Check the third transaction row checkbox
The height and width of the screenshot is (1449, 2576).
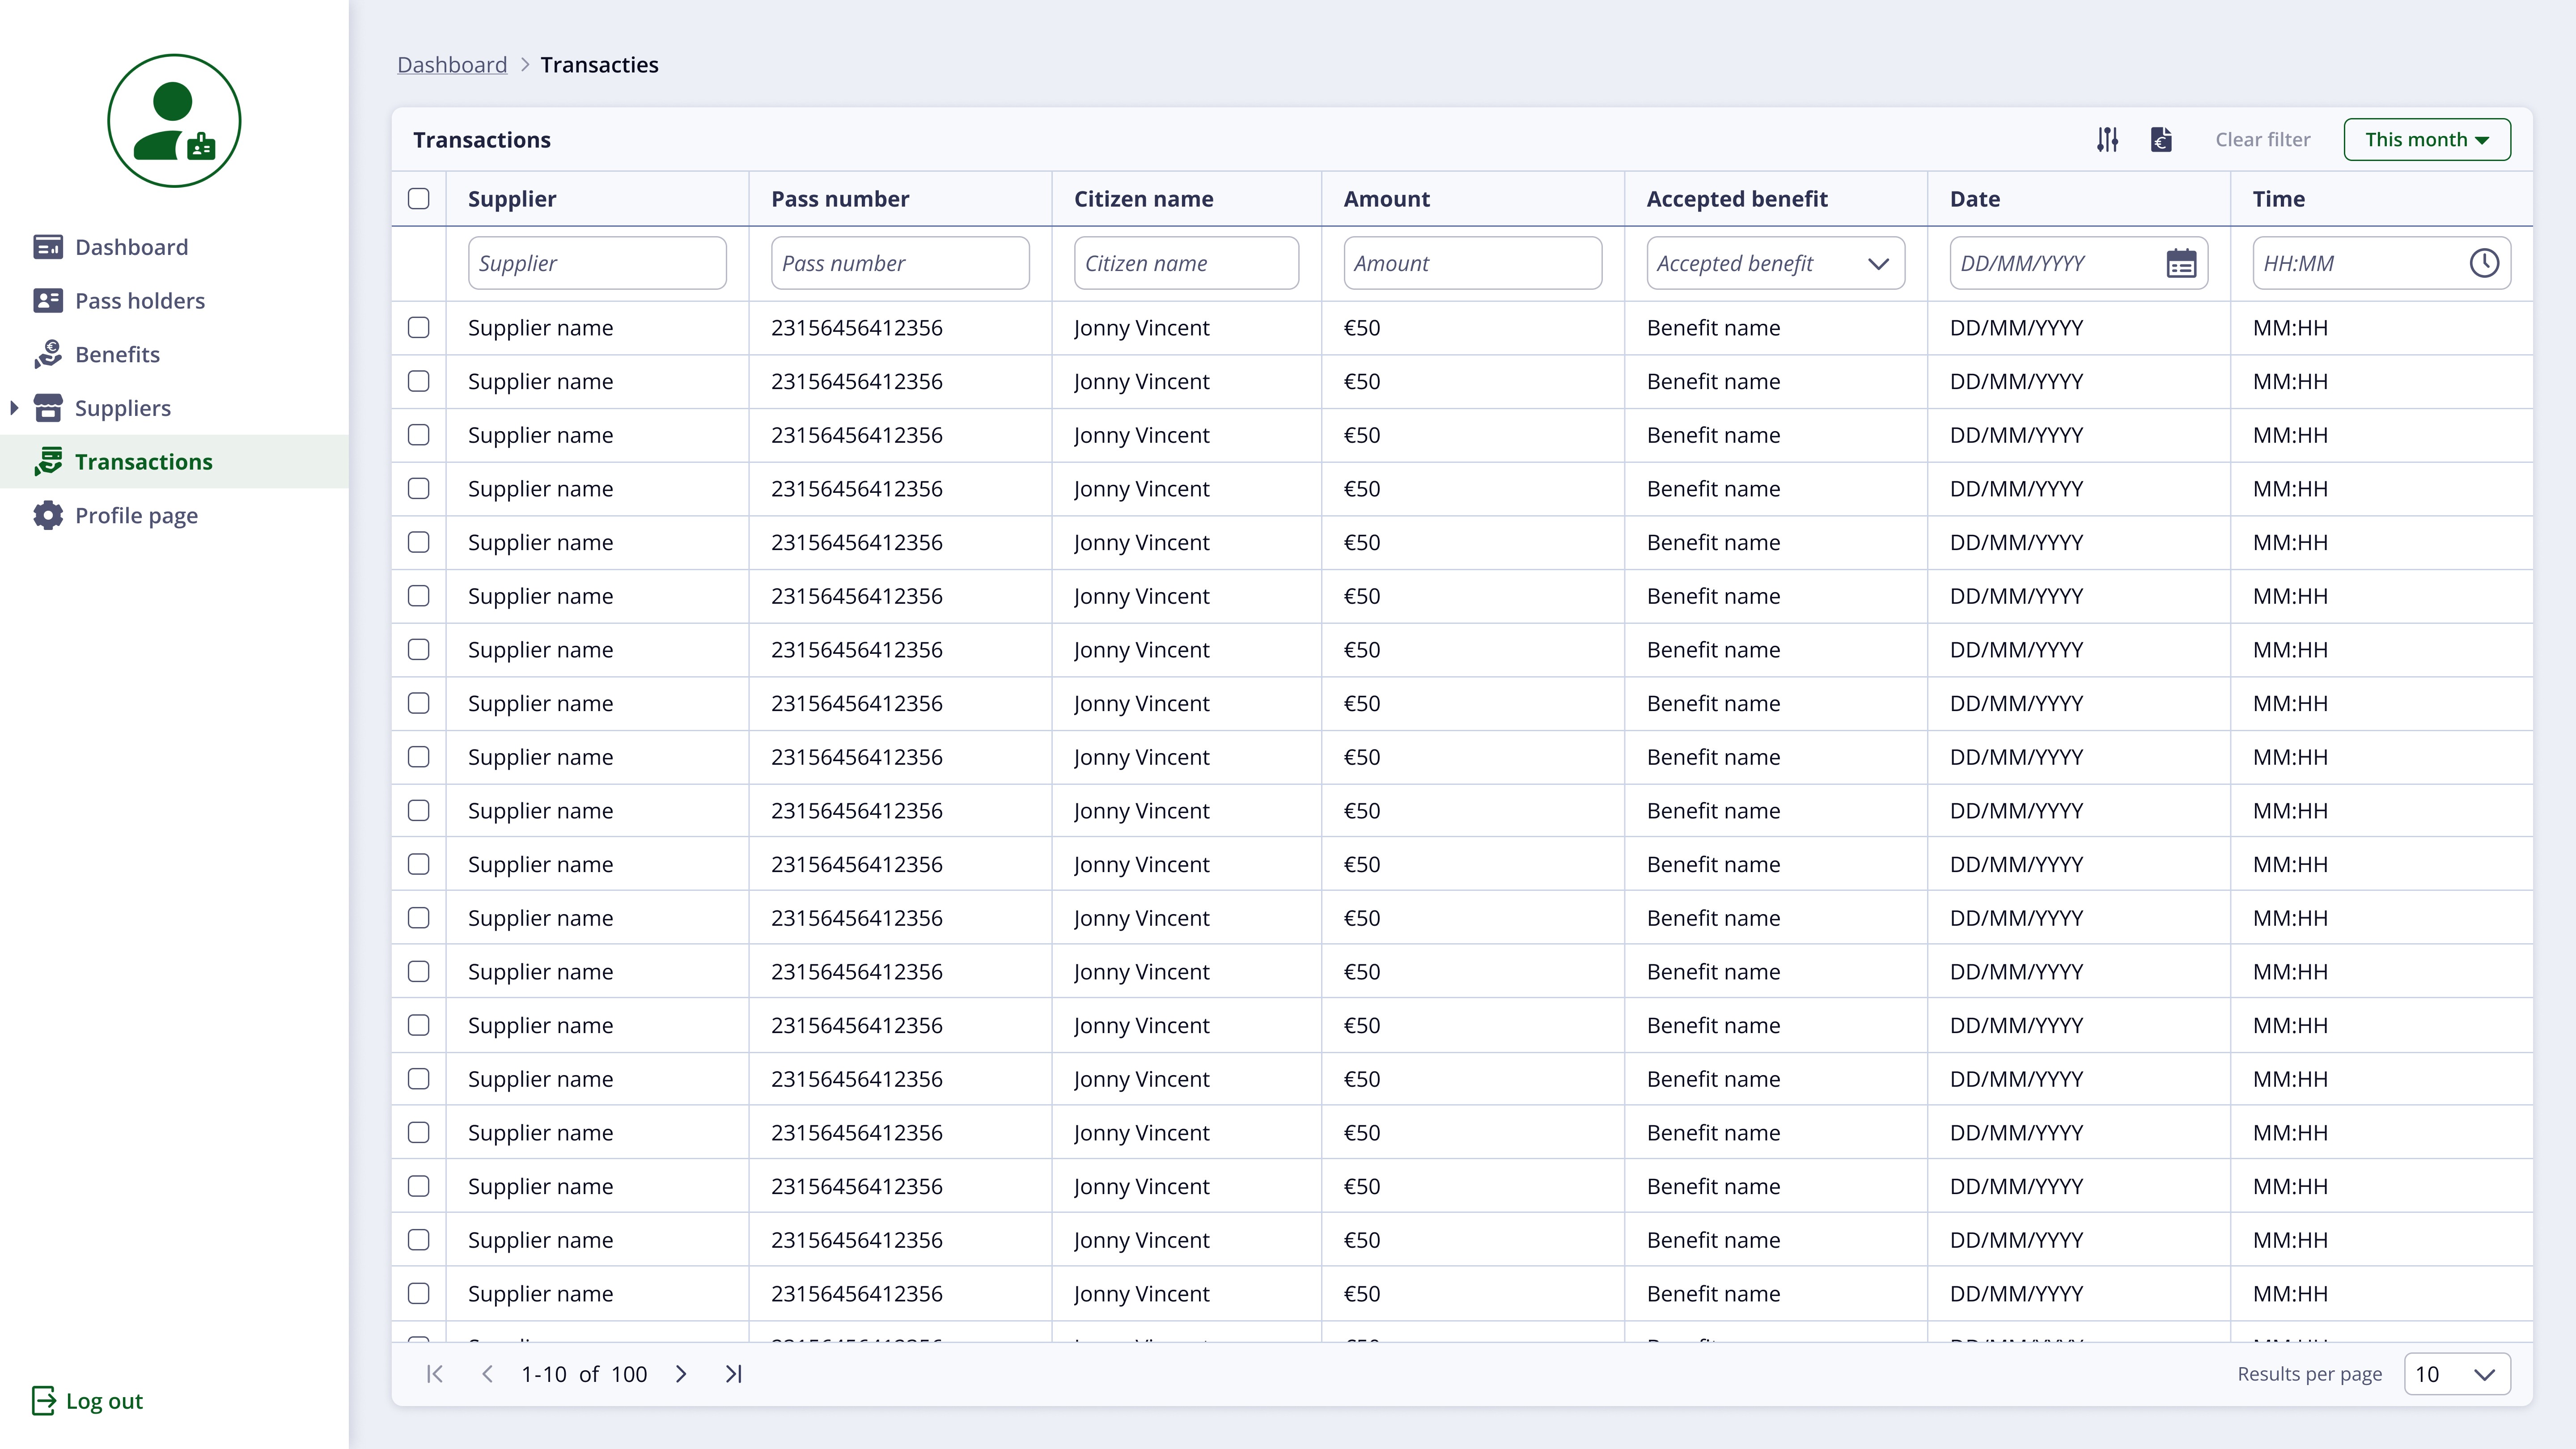[x=419, y=435]
